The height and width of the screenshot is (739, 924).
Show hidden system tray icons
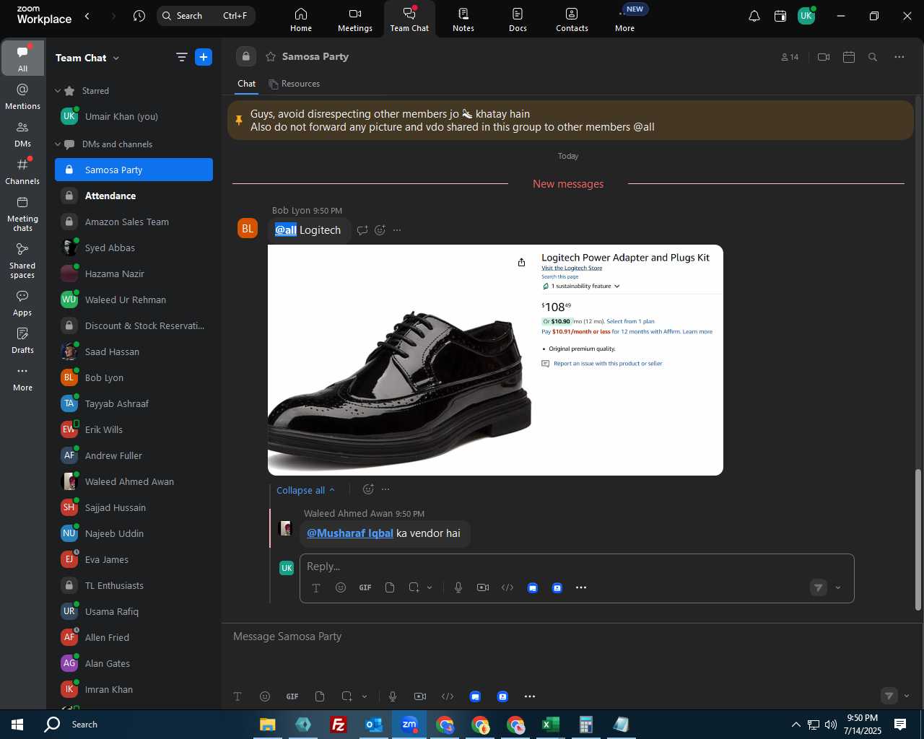[796, 725]
